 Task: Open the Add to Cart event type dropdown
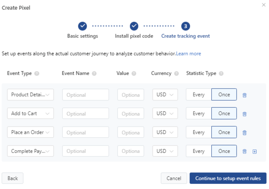[30, 113]
